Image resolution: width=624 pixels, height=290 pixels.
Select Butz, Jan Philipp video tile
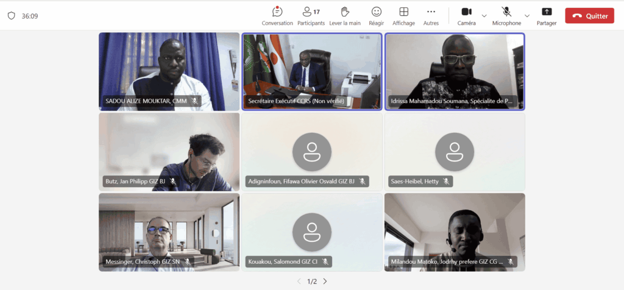click(169, 152)
